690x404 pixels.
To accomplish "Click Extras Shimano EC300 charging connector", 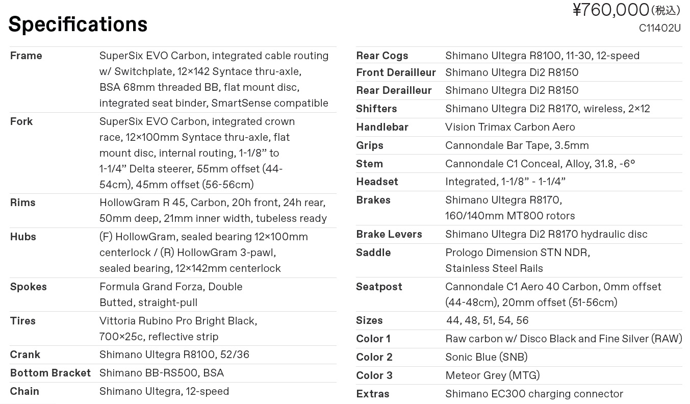I will (534, 394).
